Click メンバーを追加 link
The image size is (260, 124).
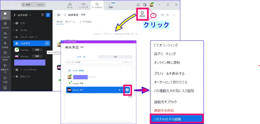tap(76, 70)
